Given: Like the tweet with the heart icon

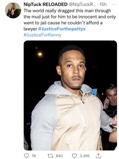Looking at the screenshot, I should click(x=74, y=156).
